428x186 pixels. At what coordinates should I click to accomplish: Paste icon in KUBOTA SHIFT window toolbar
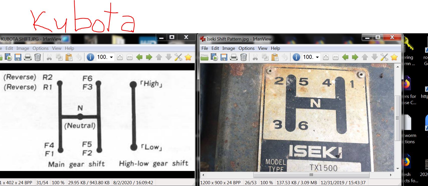(69, 57)
